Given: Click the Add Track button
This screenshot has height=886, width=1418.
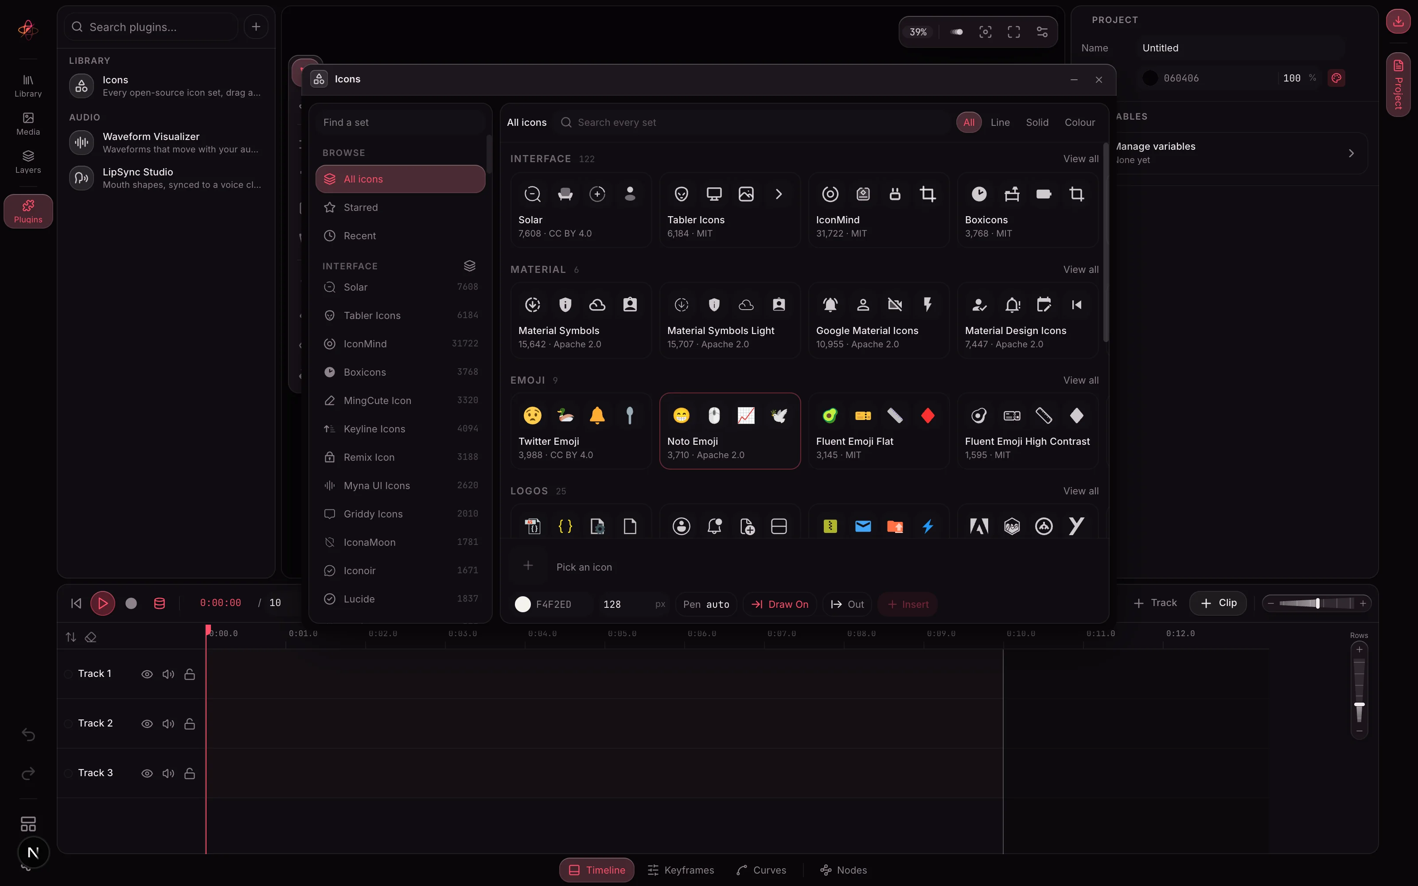Looking at the screenshot, I should pos(1155,603).
